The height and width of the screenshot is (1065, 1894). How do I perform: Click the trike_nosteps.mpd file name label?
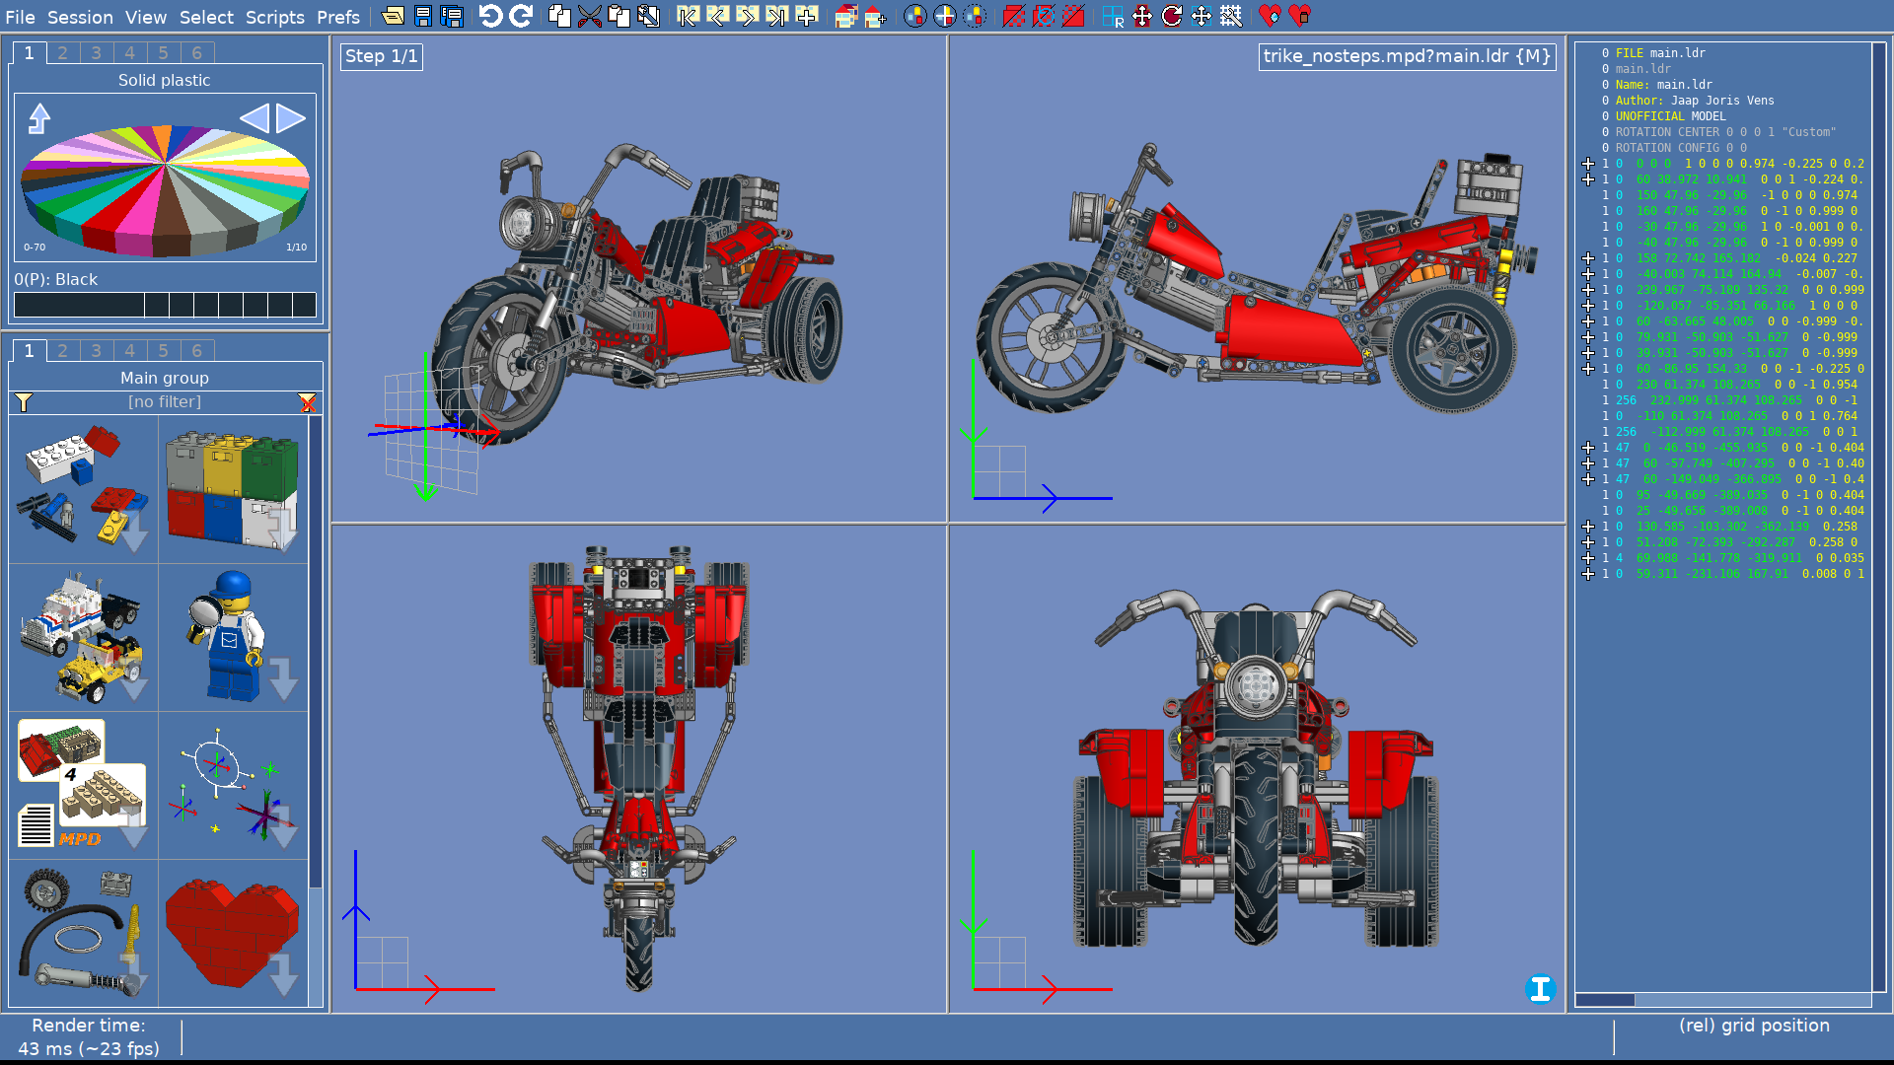[1407, 56]
